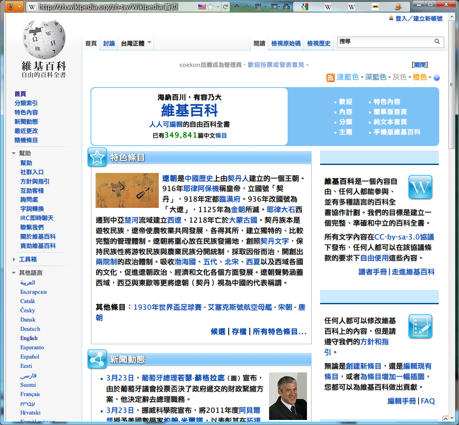The width and height of the screenshot is (459, 425).
Task: Open the 讀者手冊 link
Action: (x=373, y=272)
